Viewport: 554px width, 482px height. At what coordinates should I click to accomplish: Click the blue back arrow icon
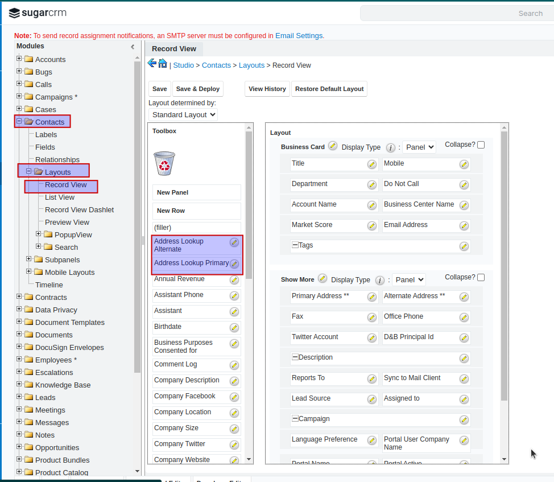pyautogui.click(x=152, y=63)
